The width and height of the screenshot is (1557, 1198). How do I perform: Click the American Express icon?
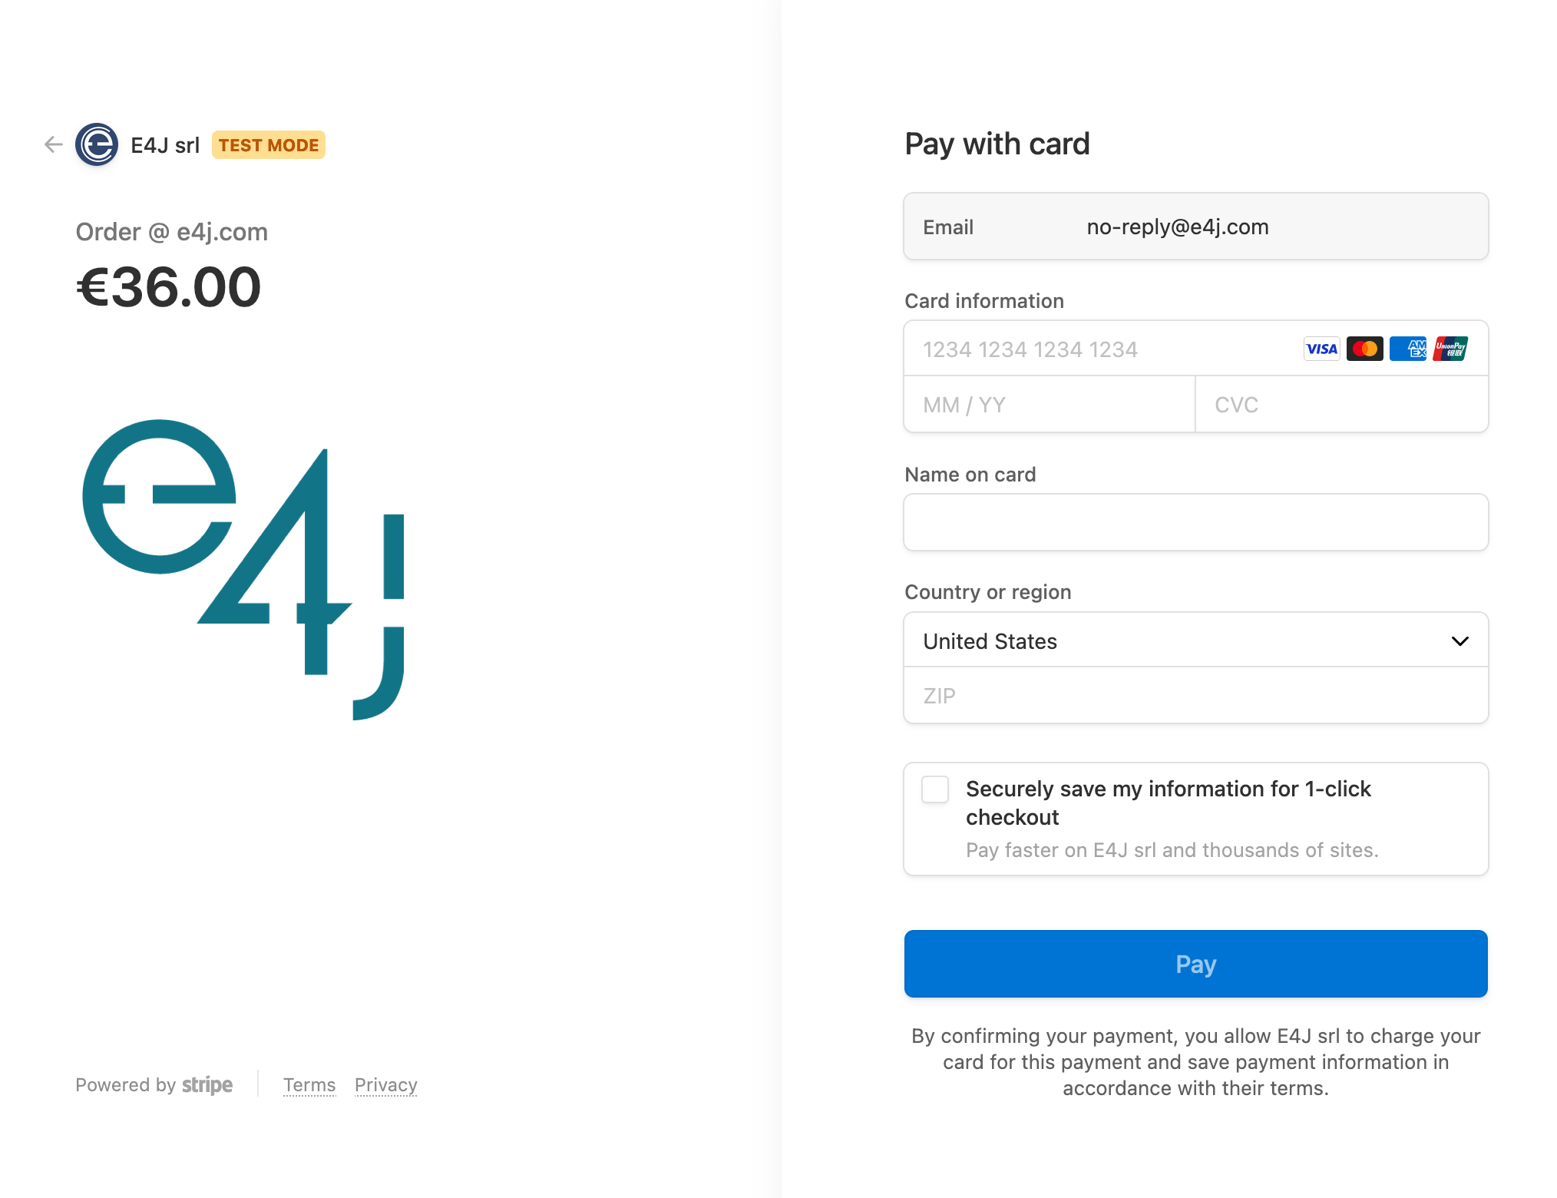click(x=1407, y=349)
